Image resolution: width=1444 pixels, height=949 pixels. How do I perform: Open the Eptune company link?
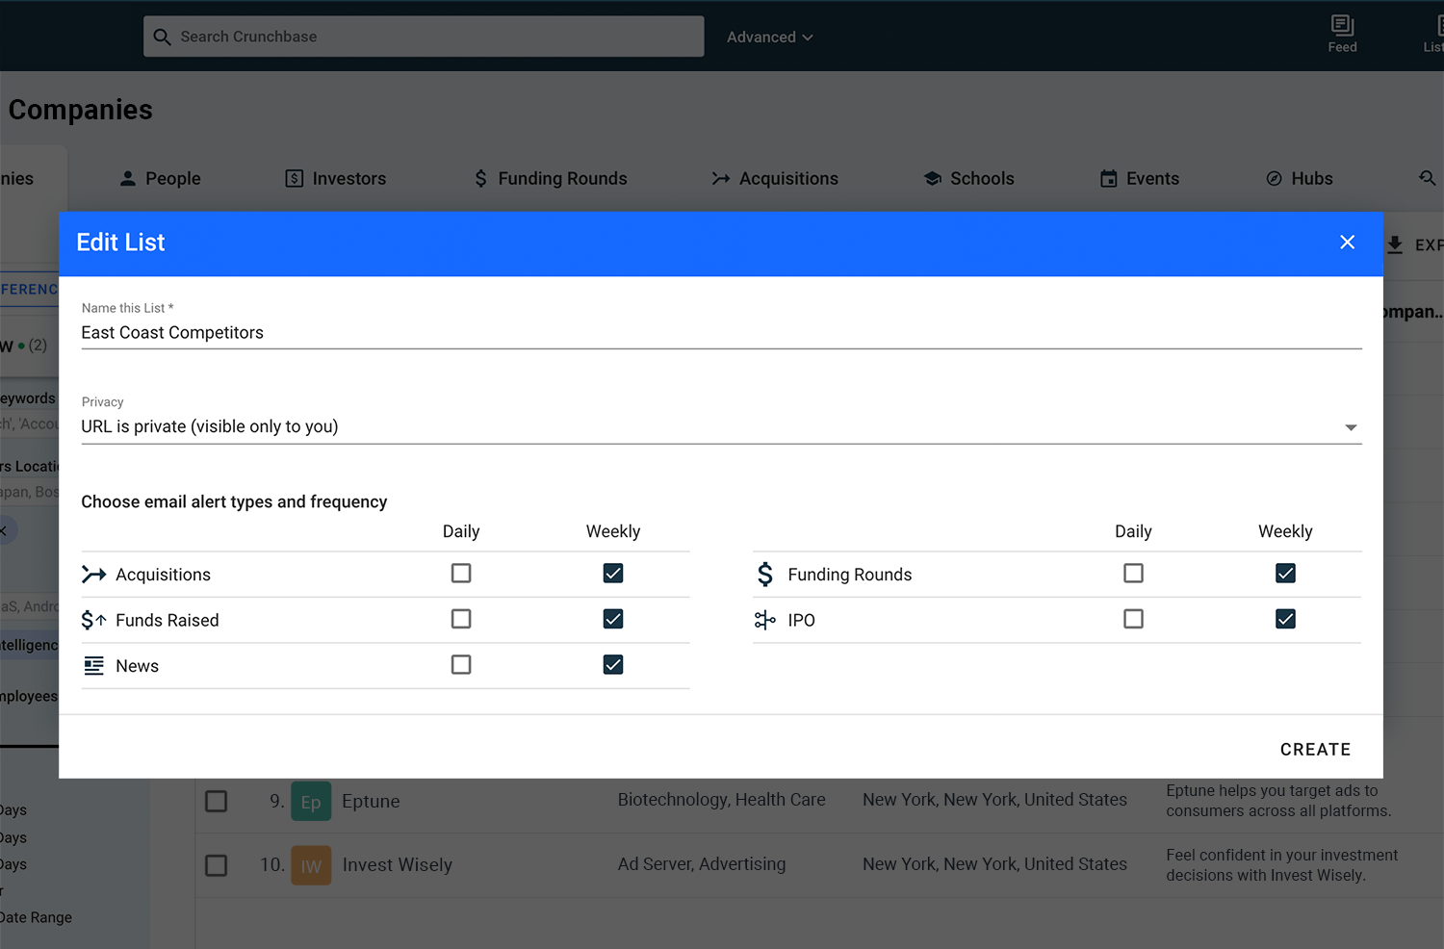point(371,801)
